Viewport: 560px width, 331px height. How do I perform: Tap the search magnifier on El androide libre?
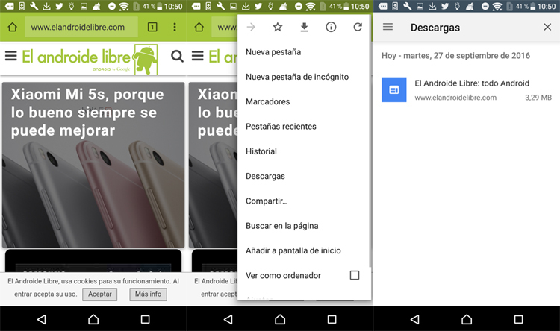click(177, 56)
